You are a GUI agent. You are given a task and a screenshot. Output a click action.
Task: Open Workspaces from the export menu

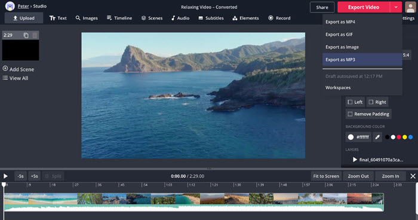coord(362,87)
